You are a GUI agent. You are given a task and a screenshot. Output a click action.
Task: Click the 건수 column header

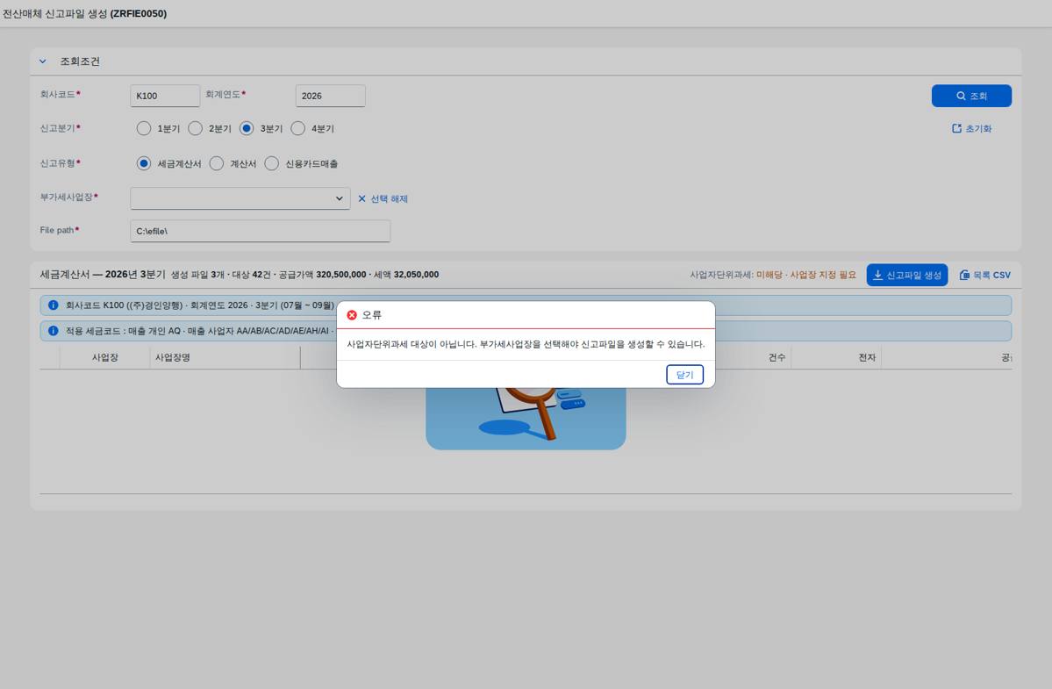coord(776,357)
